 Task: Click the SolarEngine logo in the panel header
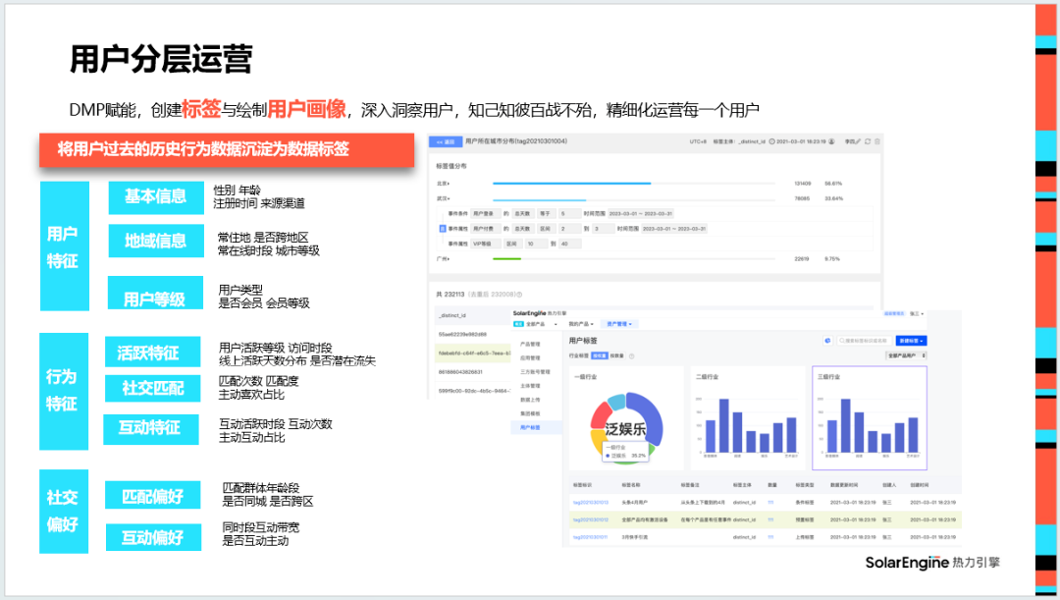click(539, 312)
